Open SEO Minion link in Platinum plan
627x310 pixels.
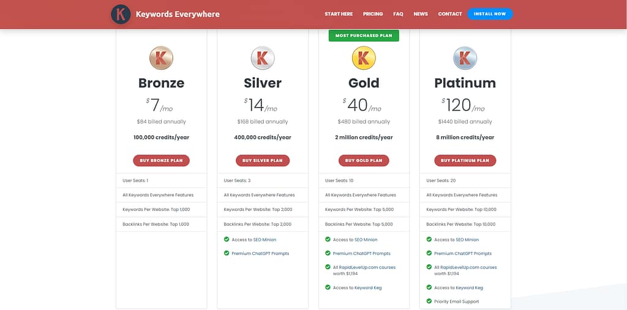tap(467, 240)
